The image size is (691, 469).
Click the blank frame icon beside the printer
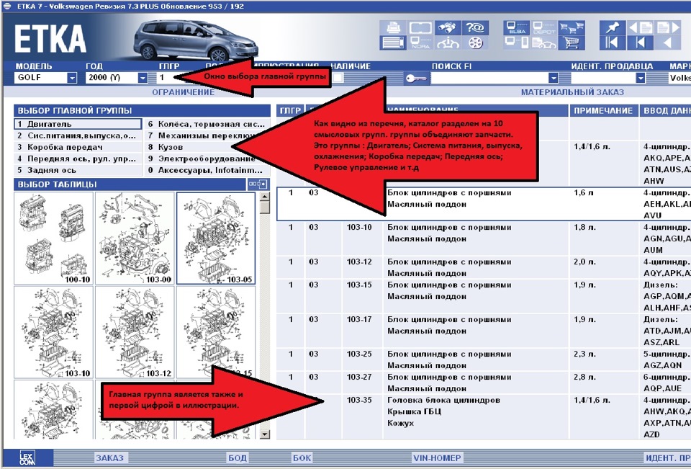point(420,28)
